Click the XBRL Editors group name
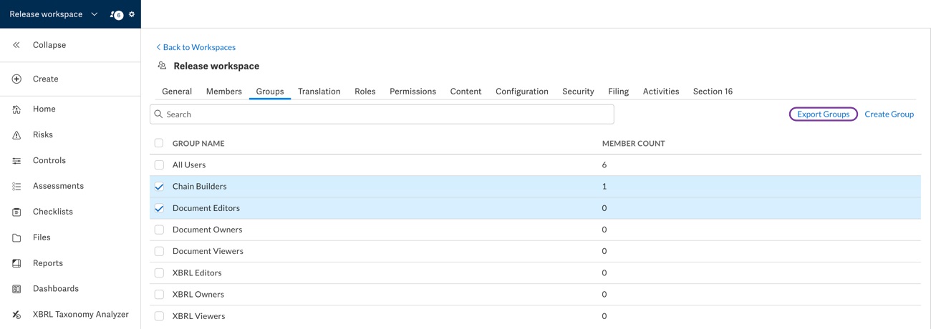 coord(197,272)
